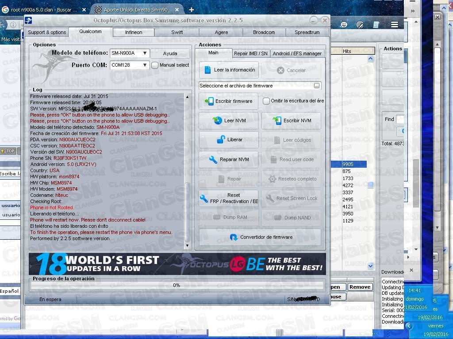Click the Reparar NVM wrench icon
Image resolution: width=453 pixels, height=339 pixels.
tap(213, 159)
